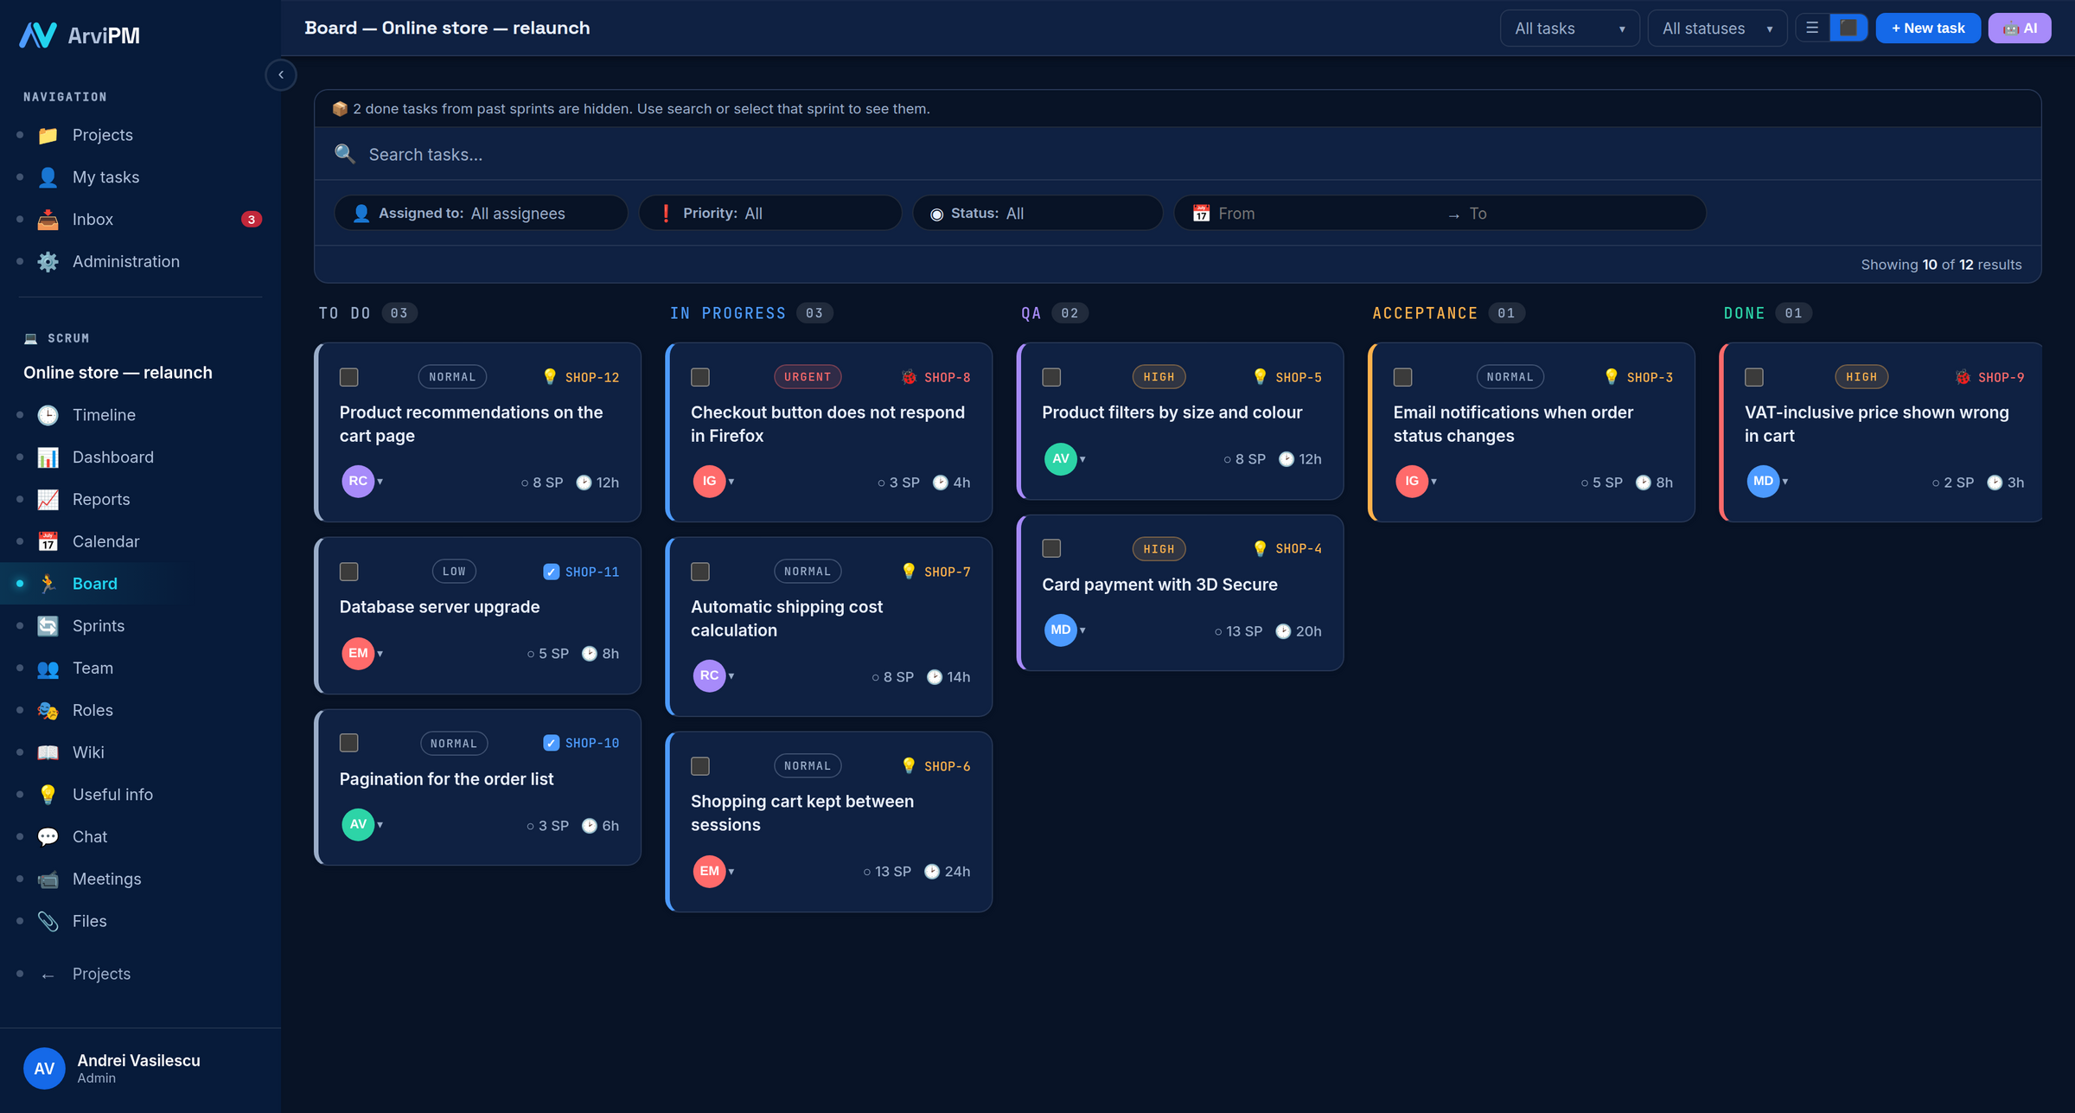Open the All tasks dropdown
The width and height of the screenshot is (2075, 1113).
click(1569, 29)
